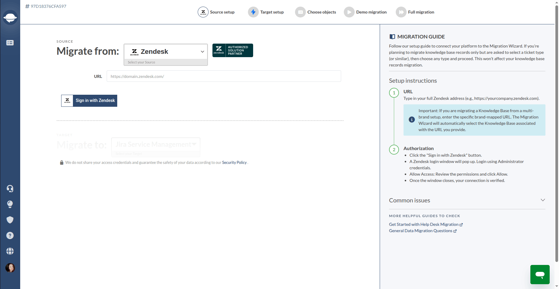Click the Zendesk Source setup step icon
Viewport: 559px width, 289px height.
(203, 12)
